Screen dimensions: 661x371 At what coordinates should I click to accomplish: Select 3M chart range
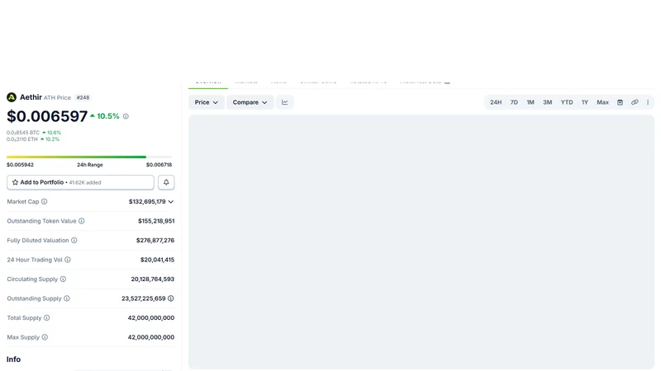coord(548,102)
